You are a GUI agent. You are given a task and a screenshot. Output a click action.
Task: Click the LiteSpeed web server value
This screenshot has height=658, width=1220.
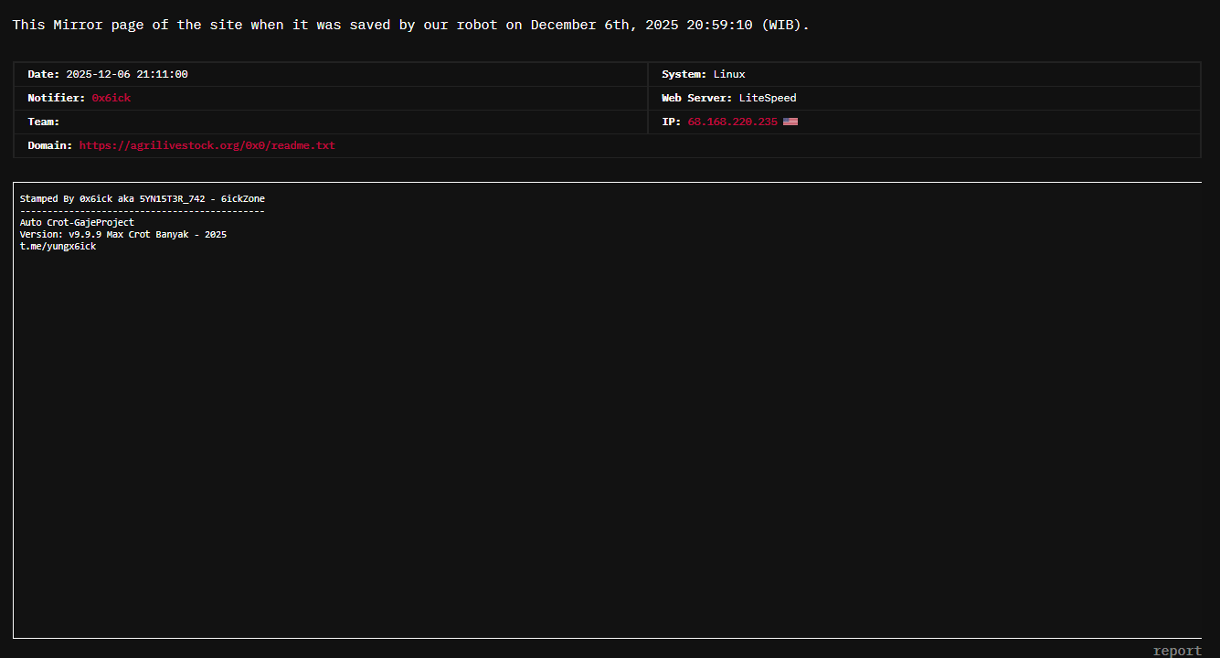767,98
